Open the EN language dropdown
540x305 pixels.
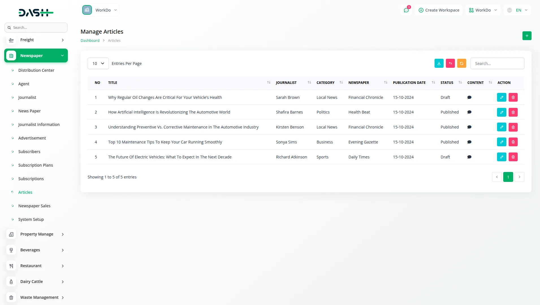point(517,10)
